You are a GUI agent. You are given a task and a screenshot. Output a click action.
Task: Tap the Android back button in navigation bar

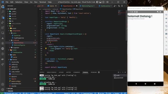136,84
